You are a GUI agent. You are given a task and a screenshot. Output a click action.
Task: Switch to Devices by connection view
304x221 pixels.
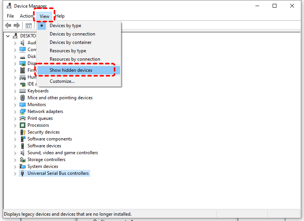pyautogui.click(x=79, y=34)
